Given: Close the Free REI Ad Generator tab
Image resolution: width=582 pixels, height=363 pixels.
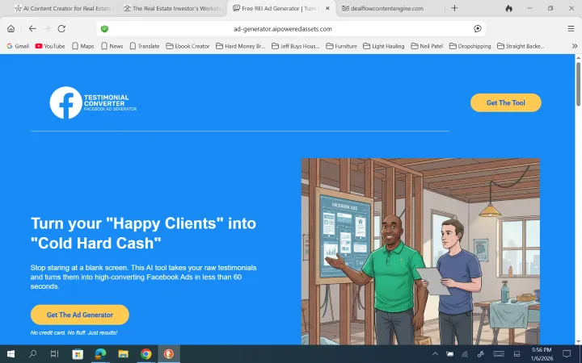Looking at the screenshot, I should 327,8.
